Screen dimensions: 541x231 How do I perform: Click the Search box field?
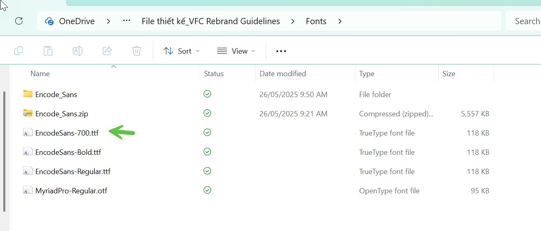[523, 21]
